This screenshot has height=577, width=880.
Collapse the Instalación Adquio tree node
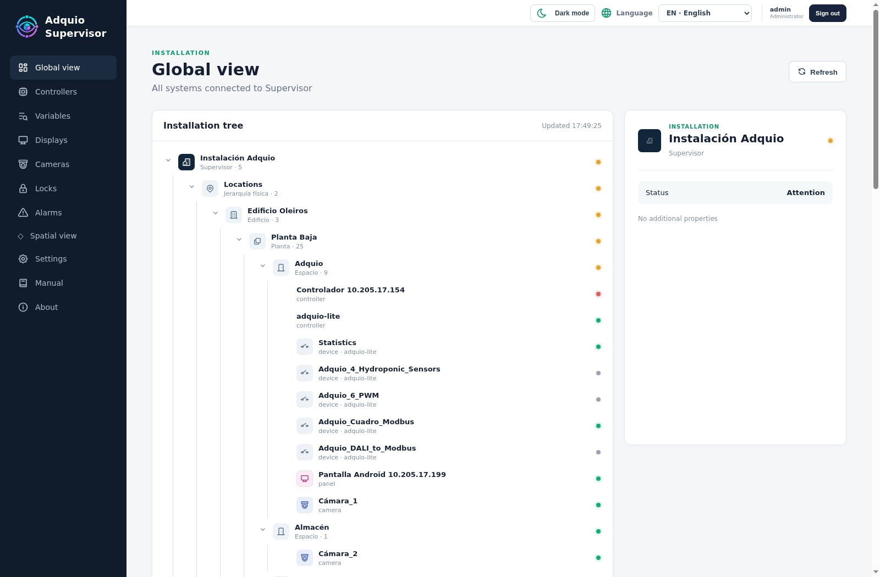pos(168,160)
